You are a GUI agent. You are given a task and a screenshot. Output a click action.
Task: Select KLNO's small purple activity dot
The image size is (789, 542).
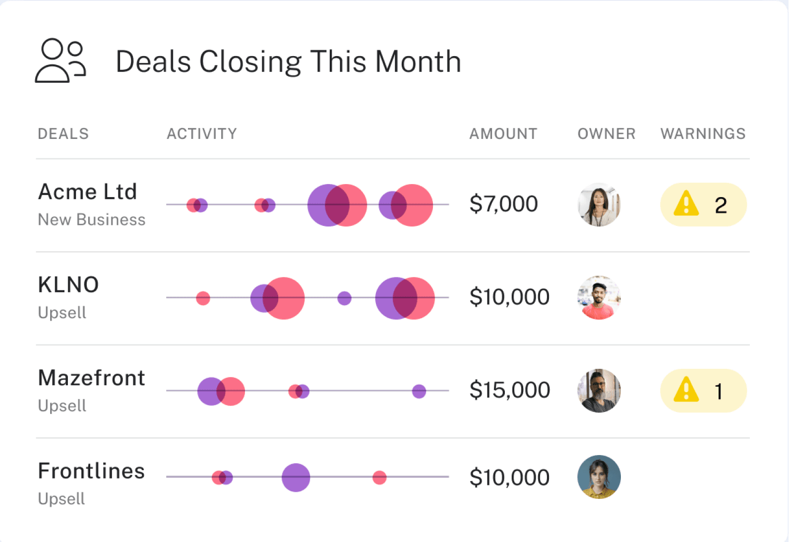(x=344, y=298)
